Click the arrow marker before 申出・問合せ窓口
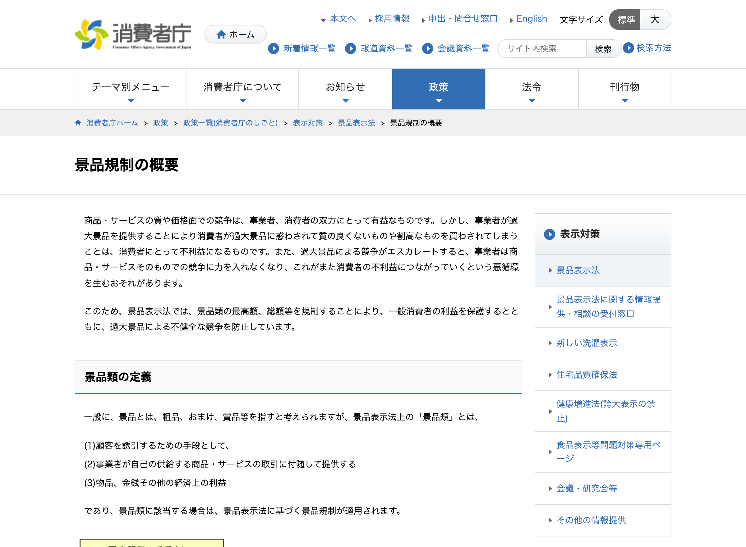 click(x=423, y=21)
